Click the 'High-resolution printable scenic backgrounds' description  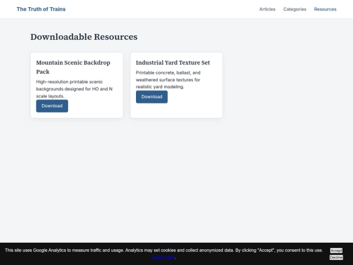[75, 89]
